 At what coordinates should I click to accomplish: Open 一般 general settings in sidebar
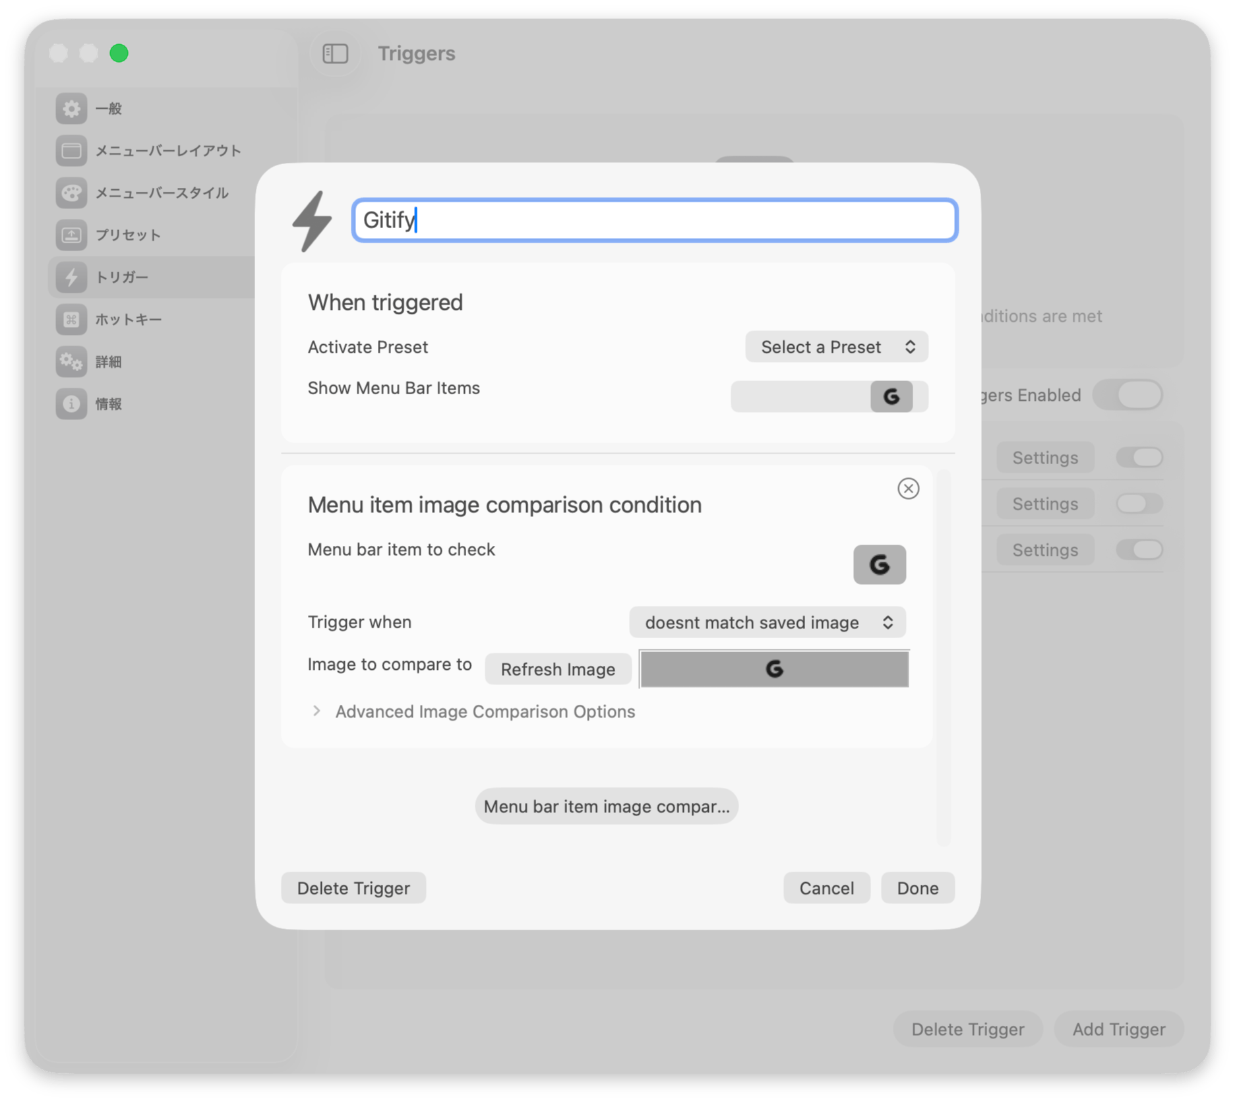tap(109, 109)
